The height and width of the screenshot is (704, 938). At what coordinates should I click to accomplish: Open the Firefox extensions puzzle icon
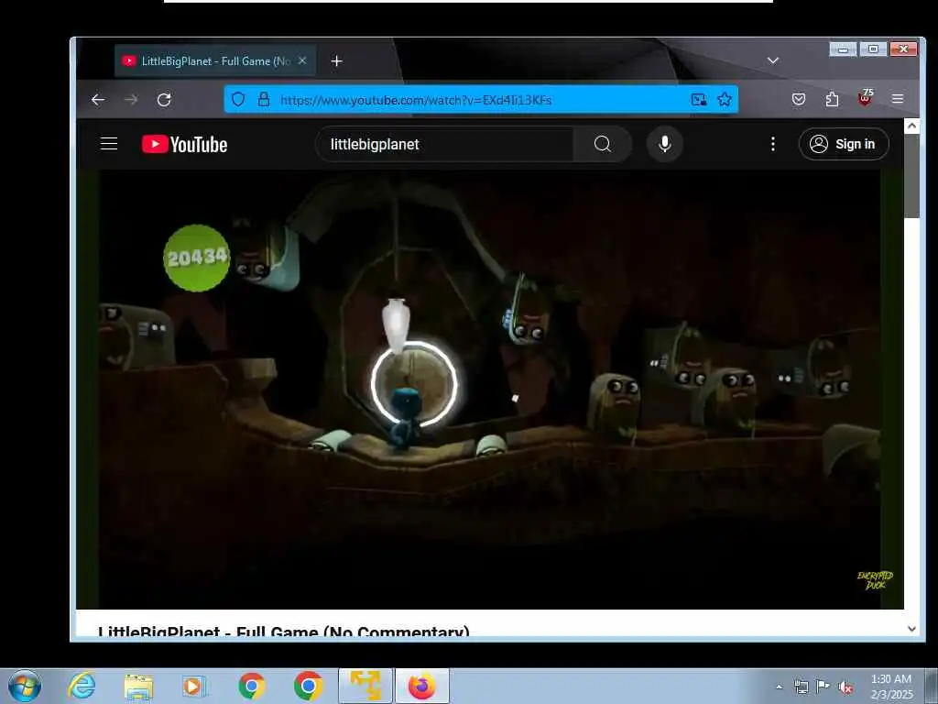(x=832, y=99)
